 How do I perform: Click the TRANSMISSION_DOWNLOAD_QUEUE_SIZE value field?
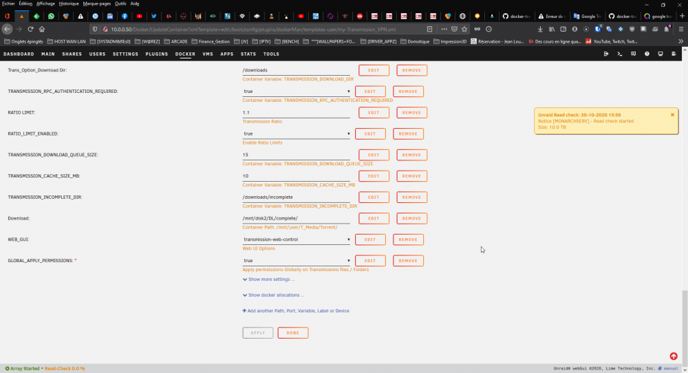[x=296, y=155]
